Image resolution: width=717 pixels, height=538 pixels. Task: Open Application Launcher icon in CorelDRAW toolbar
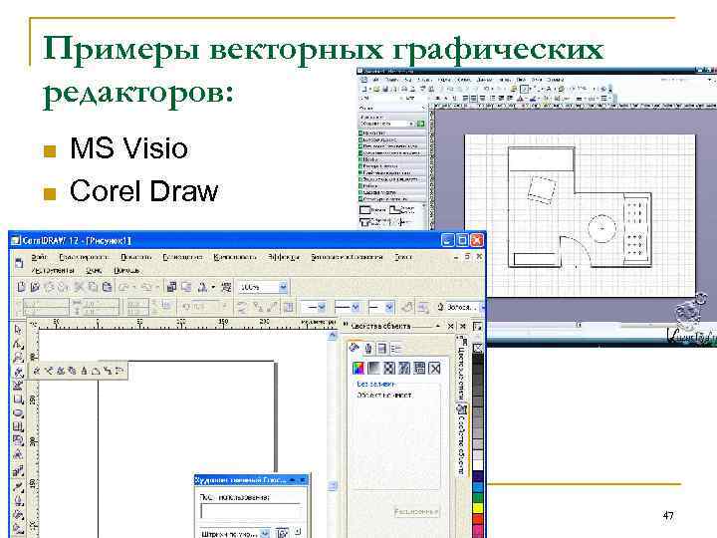tap(202, 287)
